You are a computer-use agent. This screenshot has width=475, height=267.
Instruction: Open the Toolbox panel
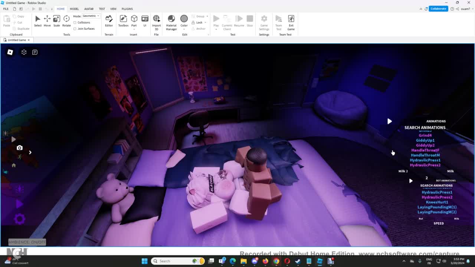coord(123,21)
